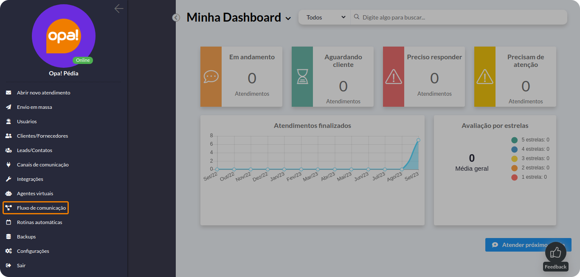Click the Leads/Contatos icon
Screen dimensions: 580x277
[x=8, y=150]
